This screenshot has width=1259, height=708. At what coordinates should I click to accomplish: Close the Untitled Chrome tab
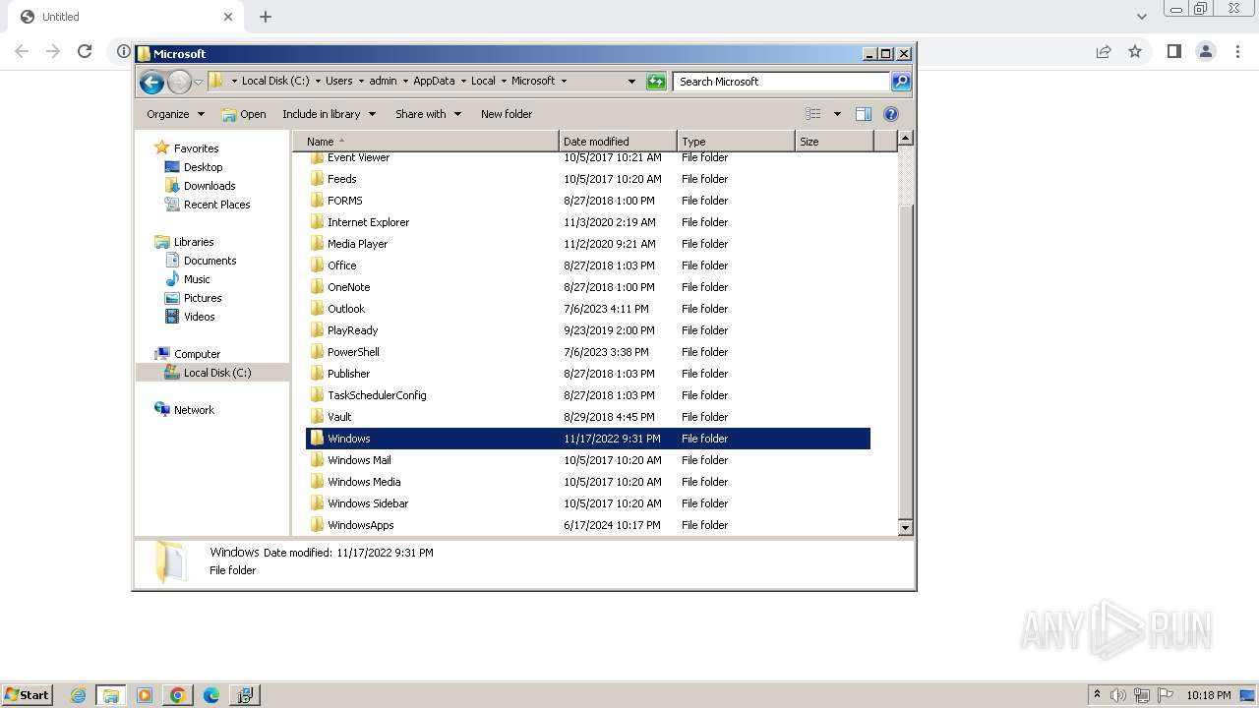228,17
